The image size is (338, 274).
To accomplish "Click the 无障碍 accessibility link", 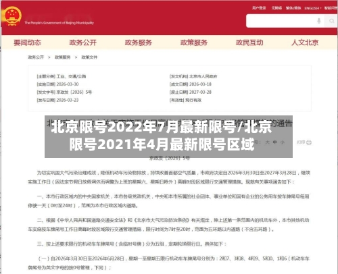I will click(276, 8).
